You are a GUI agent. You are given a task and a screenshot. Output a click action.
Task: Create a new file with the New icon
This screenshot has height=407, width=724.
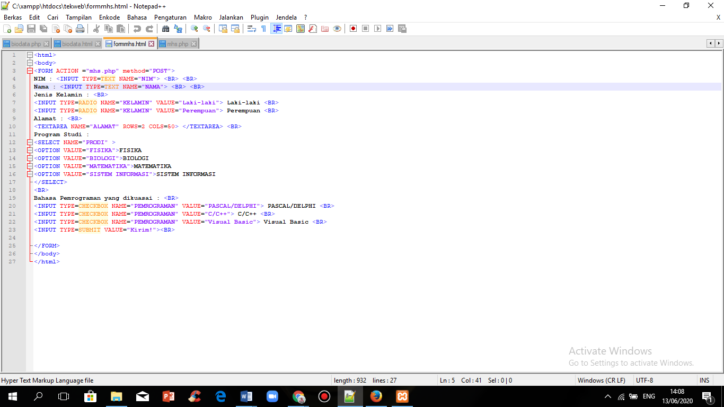(7, 29)
